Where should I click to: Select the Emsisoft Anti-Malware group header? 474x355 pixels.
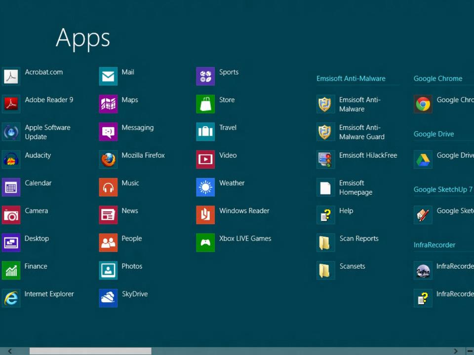(x=351, y=78)
